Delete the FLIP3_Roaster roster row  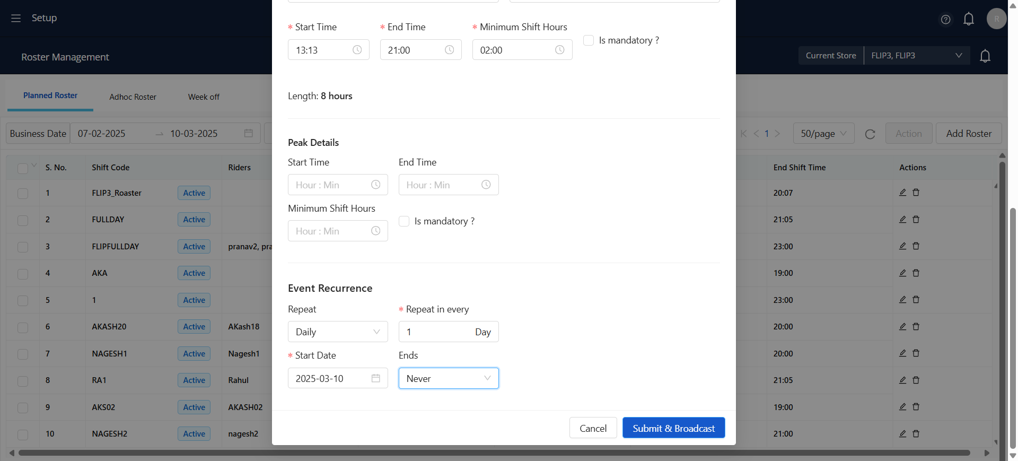click(x=916, y=193)
